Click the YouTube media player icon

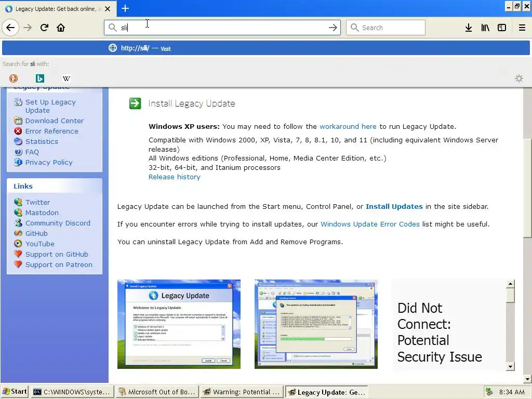(x=18, y=244)
